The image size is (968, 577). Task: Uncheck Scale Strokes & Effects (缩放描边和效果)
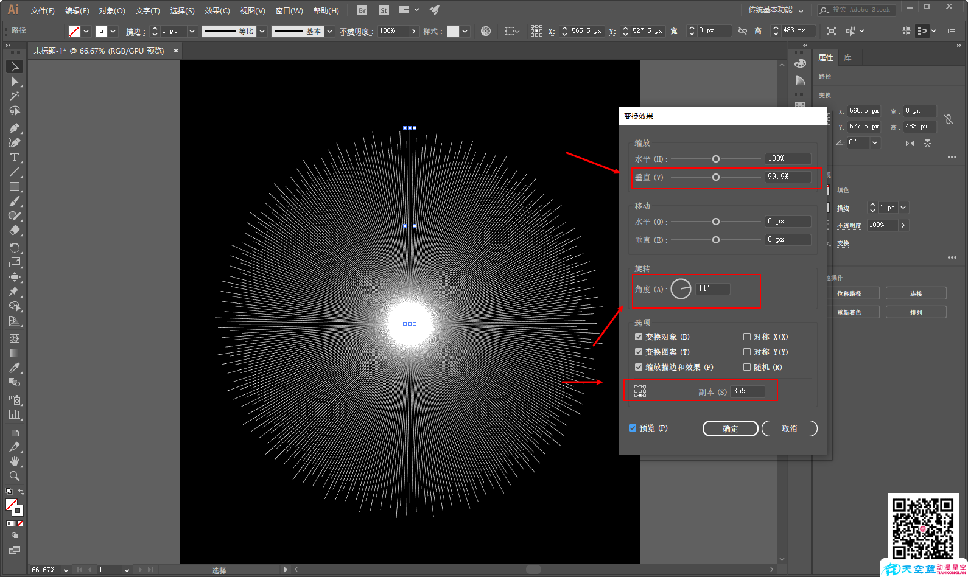(x=639, y=367)
